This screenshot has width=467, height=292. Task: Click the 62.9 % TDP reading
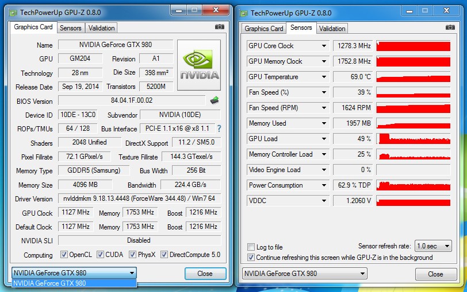pos(353,185)
